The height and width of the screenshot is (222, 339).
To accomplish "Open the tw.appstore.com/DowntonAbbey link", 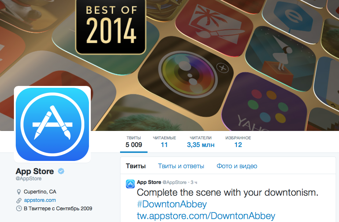I will (206, 216).
